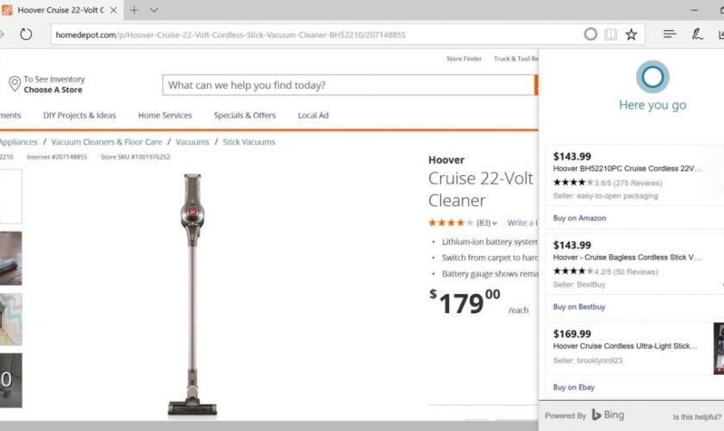Screen dimensions: 724x431
Task: Click the Cortana circle icon in address bar
Action: pyautogui.click(x=590, y=34)
